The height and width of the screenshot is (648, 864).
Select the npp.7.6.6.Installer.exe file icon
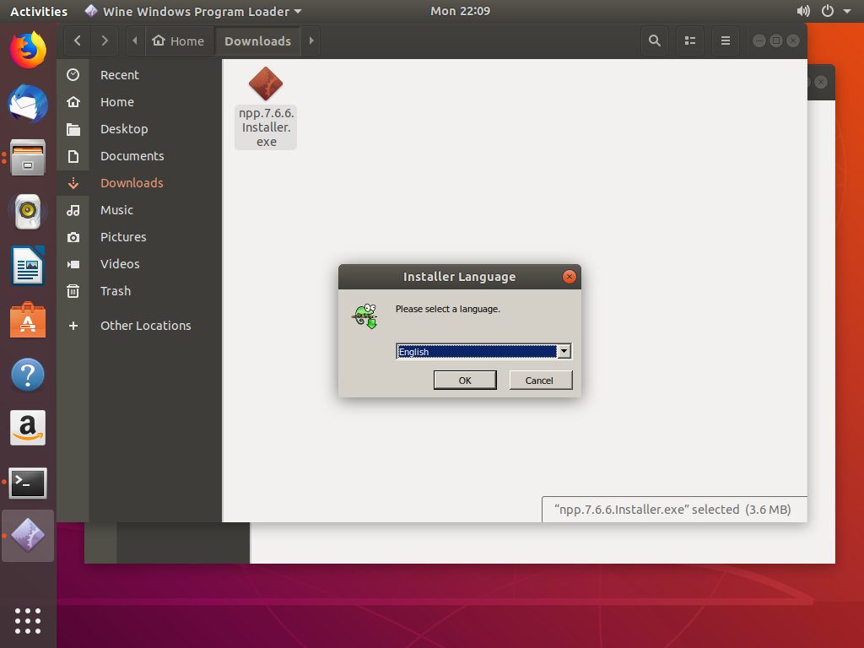click(x=265, y=84)
